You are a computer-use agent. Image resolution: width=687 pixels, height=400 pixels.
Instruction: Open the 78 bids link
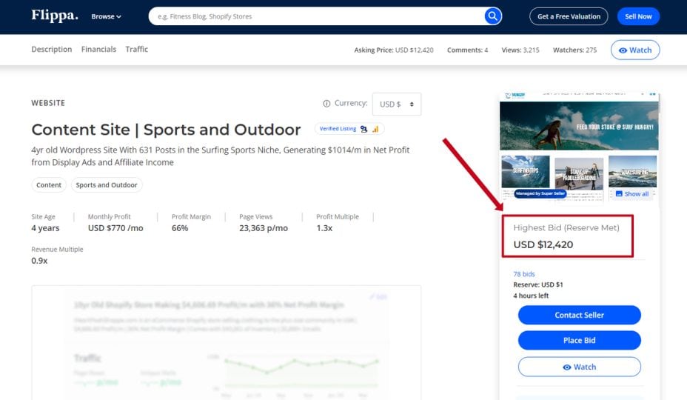[x=523, y=274]
